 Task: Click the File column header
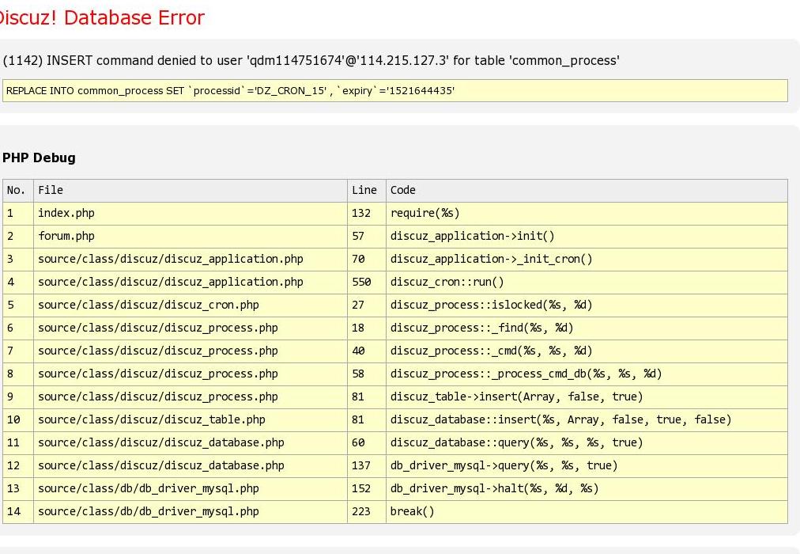click(191, 191)
